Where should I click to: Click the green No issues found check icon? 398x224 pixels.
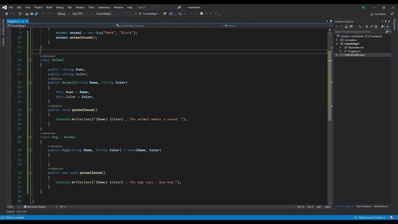point(25,207)
